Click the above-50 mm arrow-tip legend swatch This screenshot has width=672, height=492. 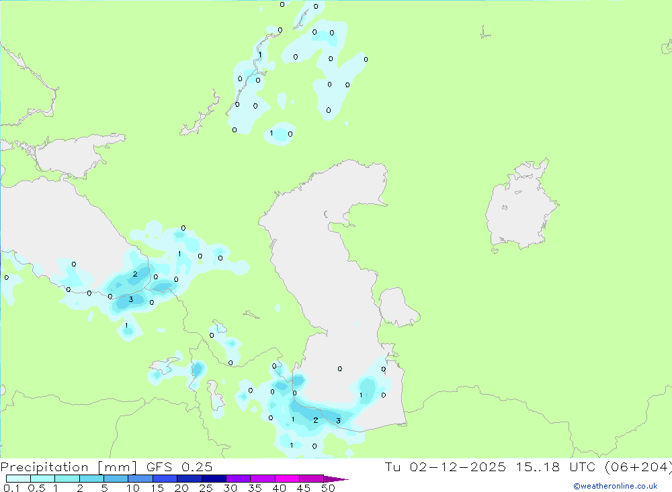pos(335,479)
